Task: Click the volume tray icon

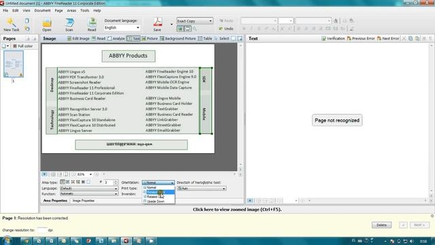Action: click(x=412, y=241)
